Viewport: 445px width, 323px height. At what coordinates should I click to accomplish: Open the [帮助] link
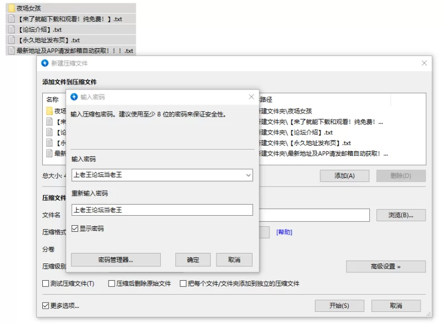[284, 232]
